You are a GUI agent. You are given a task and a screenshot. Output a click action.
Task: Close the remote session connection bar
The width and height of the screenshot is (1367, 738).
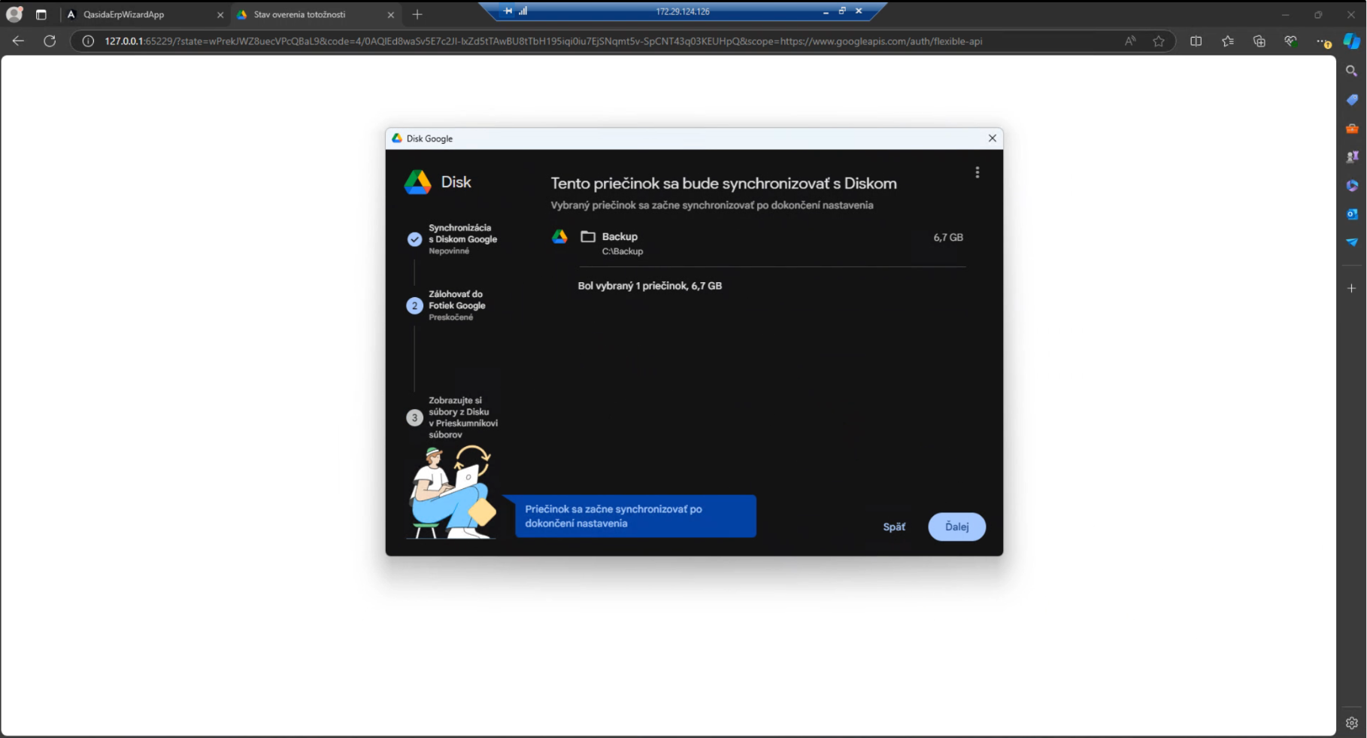tap(859, 11)
